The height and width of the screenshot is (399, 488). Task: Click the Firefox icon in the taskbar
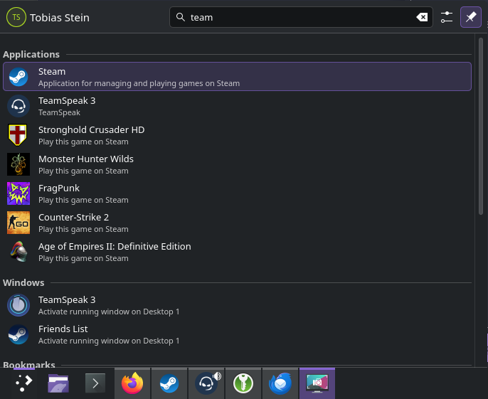coord(132,384)
